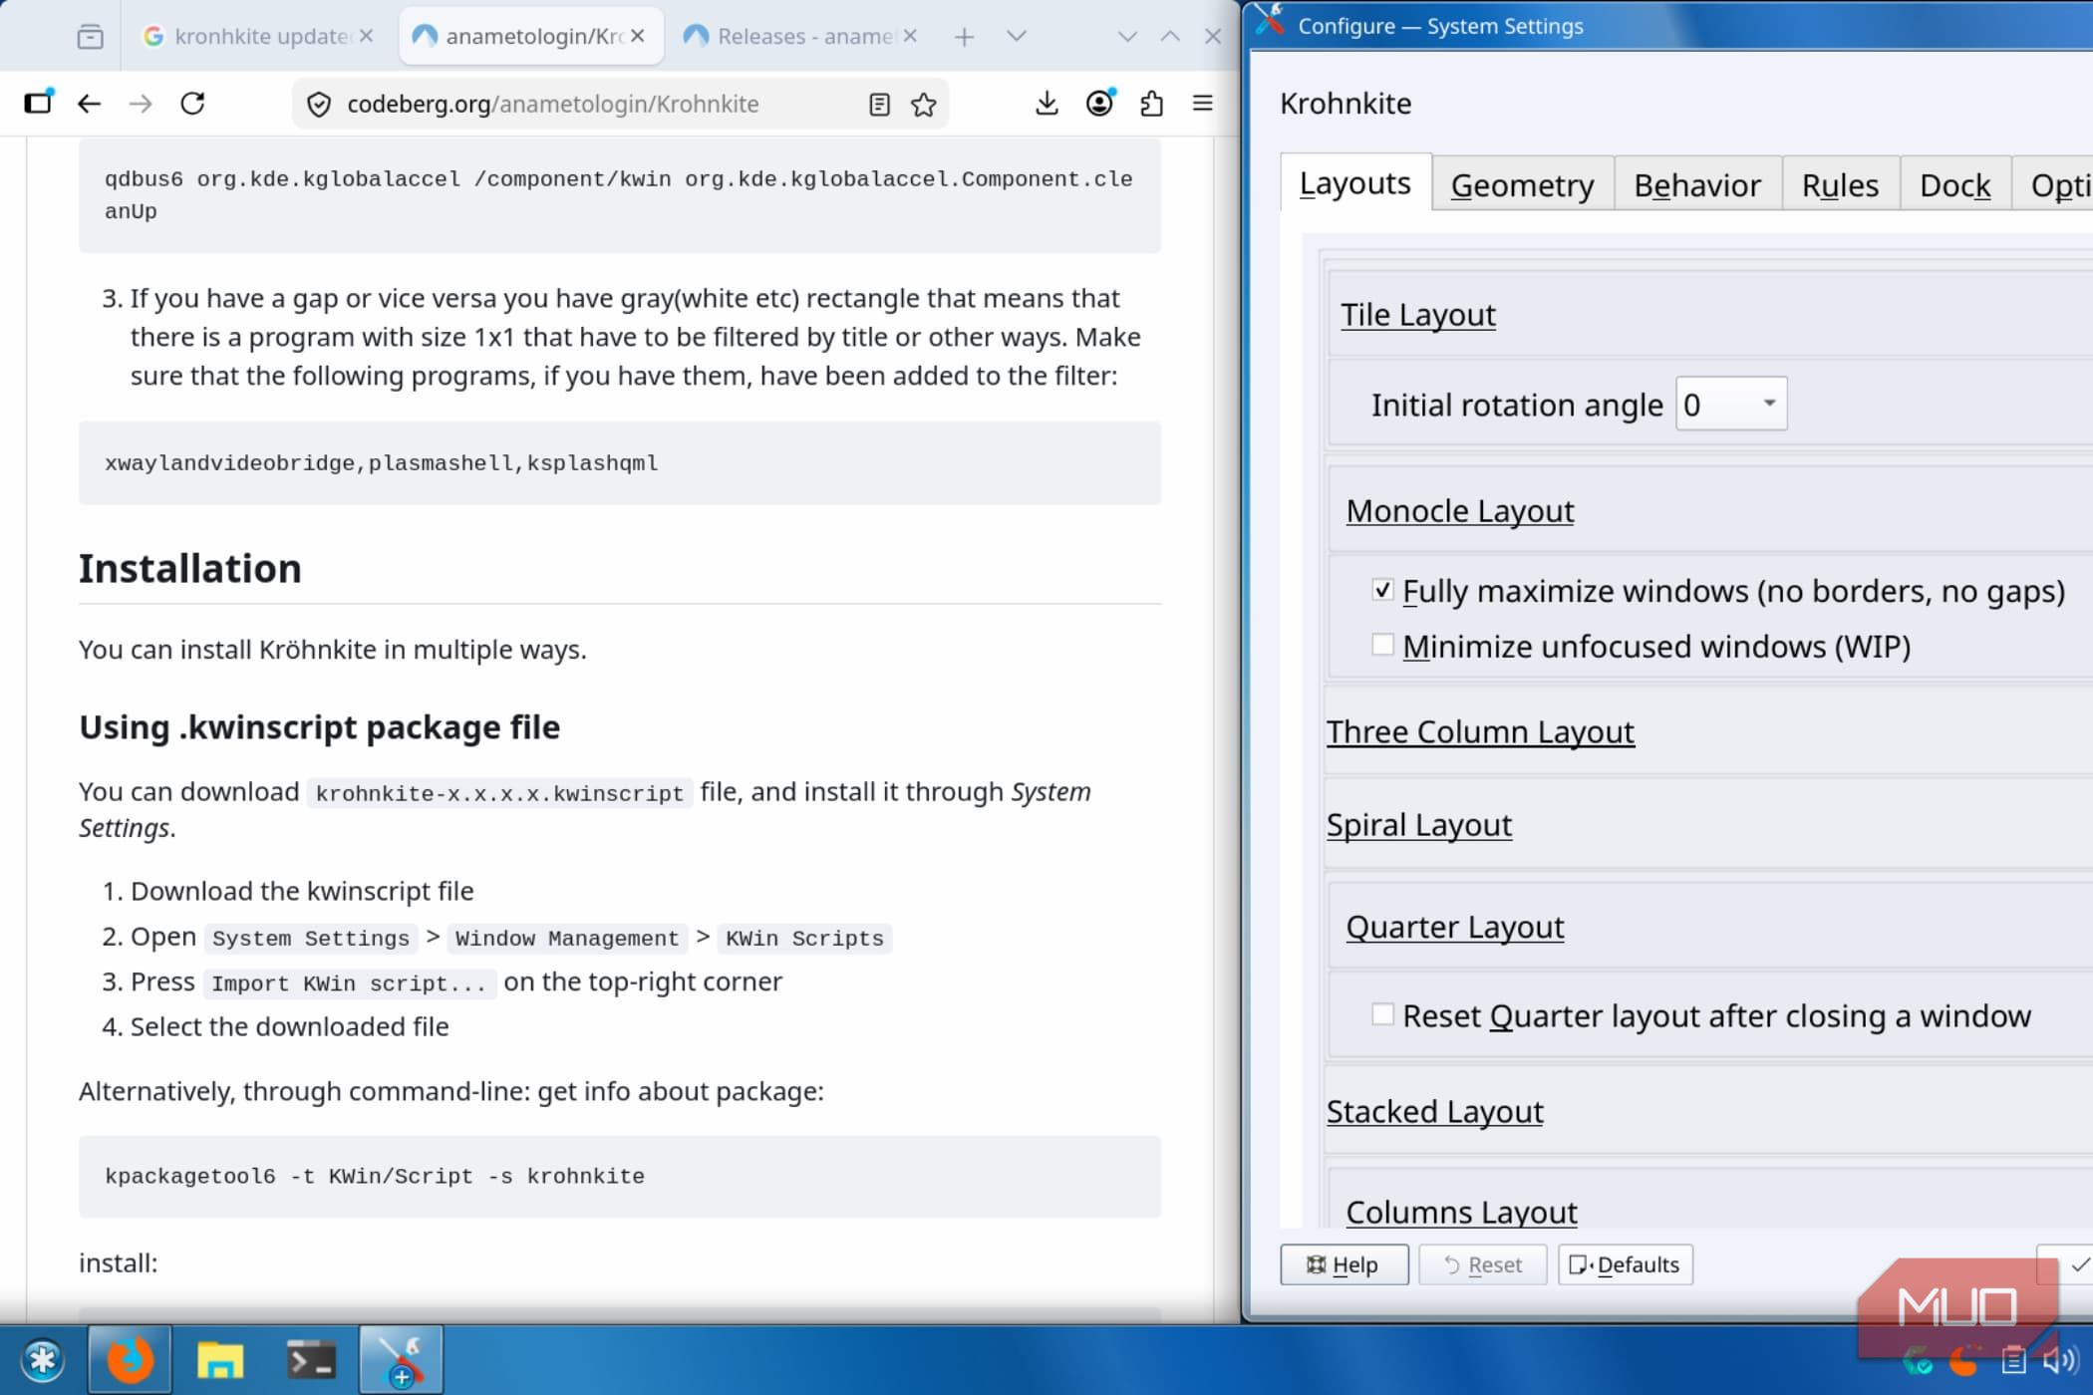Viewport: 2093px width, 1395px height.
Task: Open the application launcher on taskbar
Action: (x=43, y=1360)
